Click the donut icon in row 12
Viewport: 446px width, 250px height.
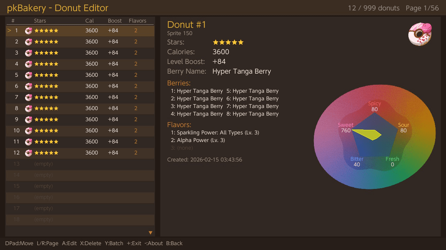tap(29, 153)
